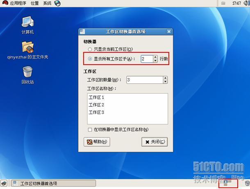Open the 回收站 desktop icon

point(28,75)
